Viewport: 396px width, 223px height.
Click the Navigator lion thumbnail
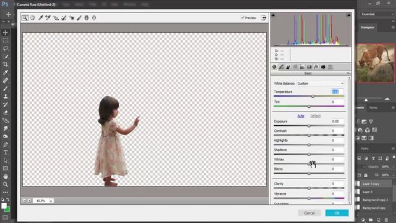pyautogui.click(x=376, y=63)
